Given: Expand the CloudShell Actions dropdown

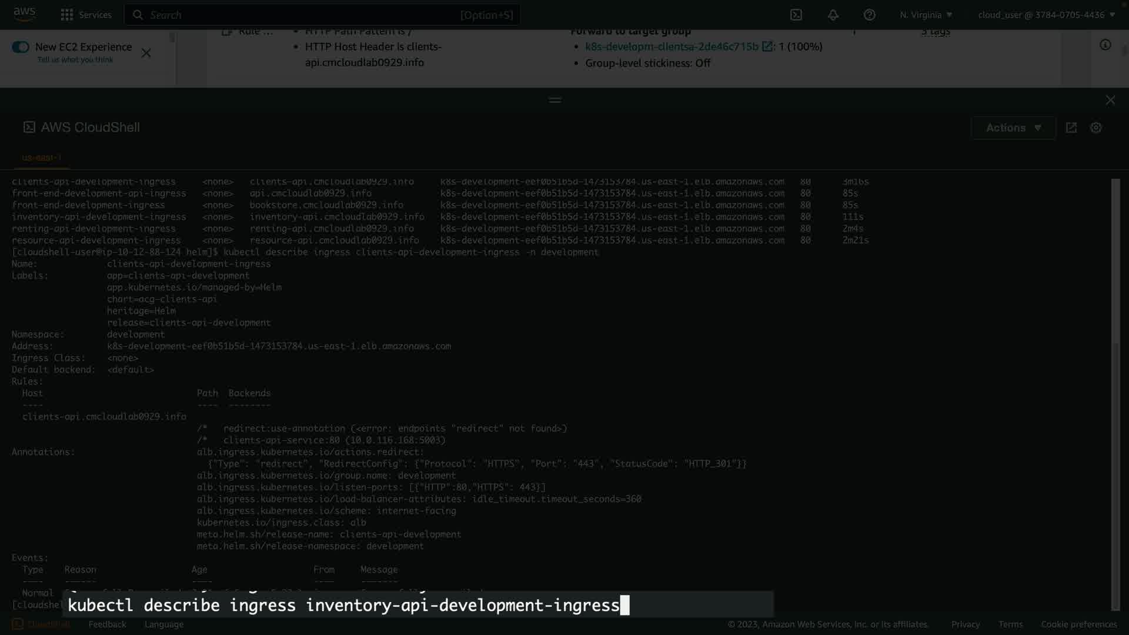Looking at the screenshot, I should pos(1013,128).
